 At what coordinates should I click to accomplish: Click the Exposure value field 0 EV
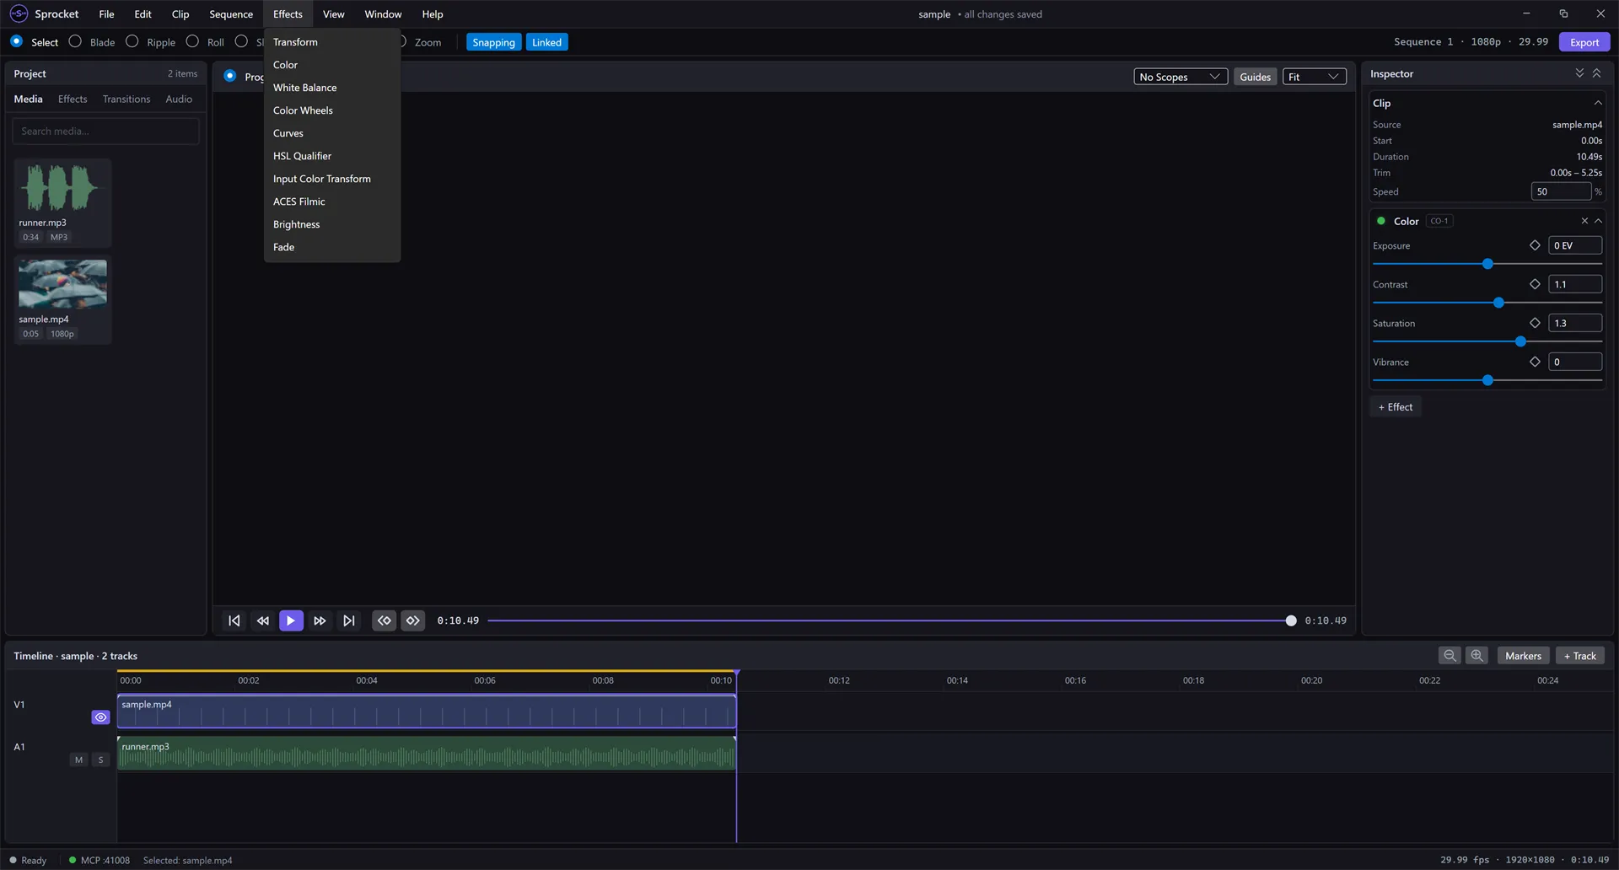[x=1575, y=245]
